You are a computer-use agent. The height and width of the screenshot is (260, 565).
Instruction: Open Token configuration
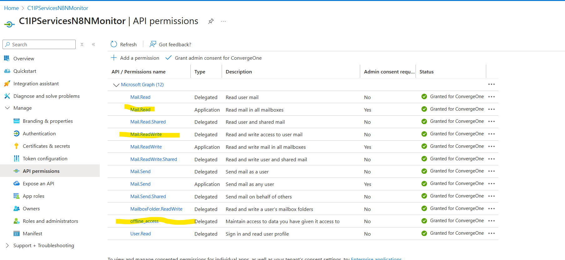click(x=45, y=158)
